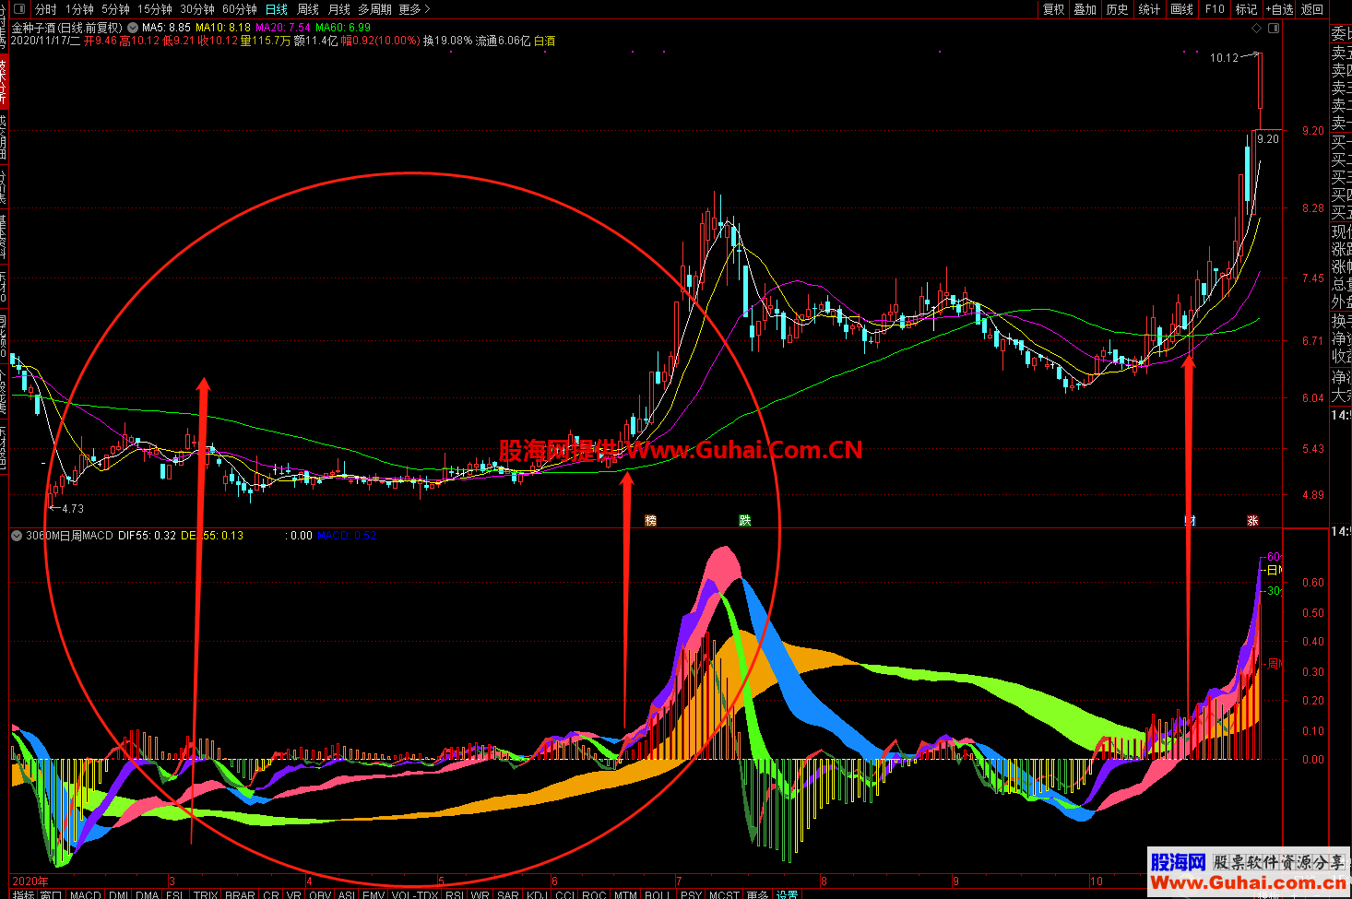Switch indicator to BOLL
Image resolution: width=1352 pixels, height=899 pixels.
pyautogui.click(x=657, y=893)
